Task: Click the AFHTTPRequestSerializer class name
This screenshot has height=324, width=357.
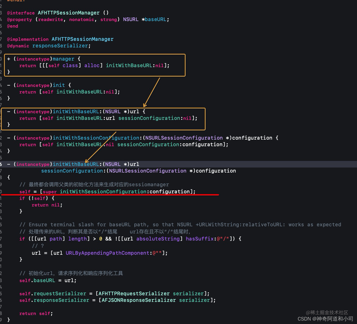Action: [x=134, y=294]
